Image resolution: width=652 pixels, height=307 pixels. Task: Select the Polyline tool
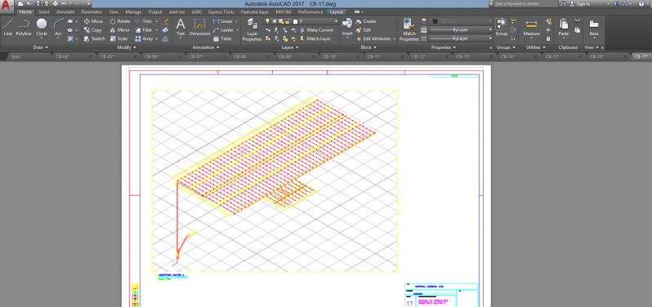[24, 27]
